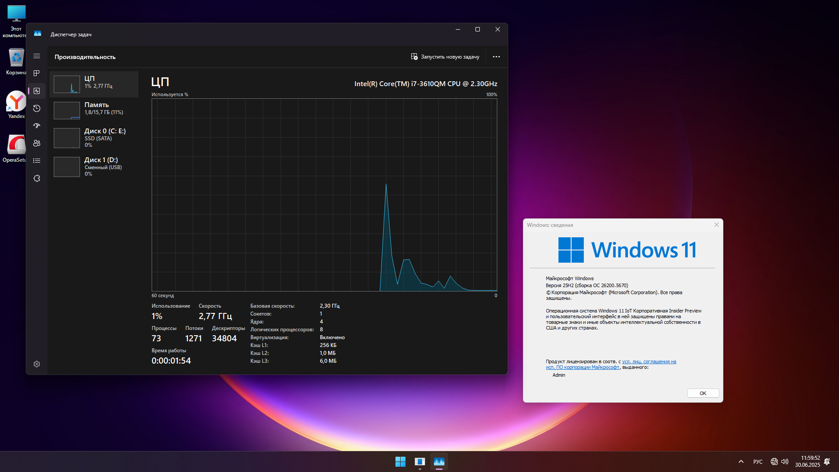The width and height of the screenshot is (839, 472).
Task: Open the three-dots more options menu
Action: point(496,57)
